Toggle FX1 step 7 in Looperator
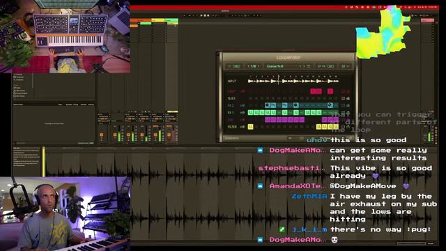Screen dimensions: 446x251 [x=284, y=113]
